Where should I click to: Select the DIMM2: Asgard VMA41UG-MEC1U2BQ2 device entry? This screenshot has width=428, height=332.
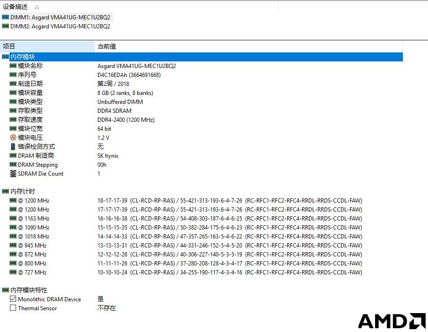pos(61,26)
